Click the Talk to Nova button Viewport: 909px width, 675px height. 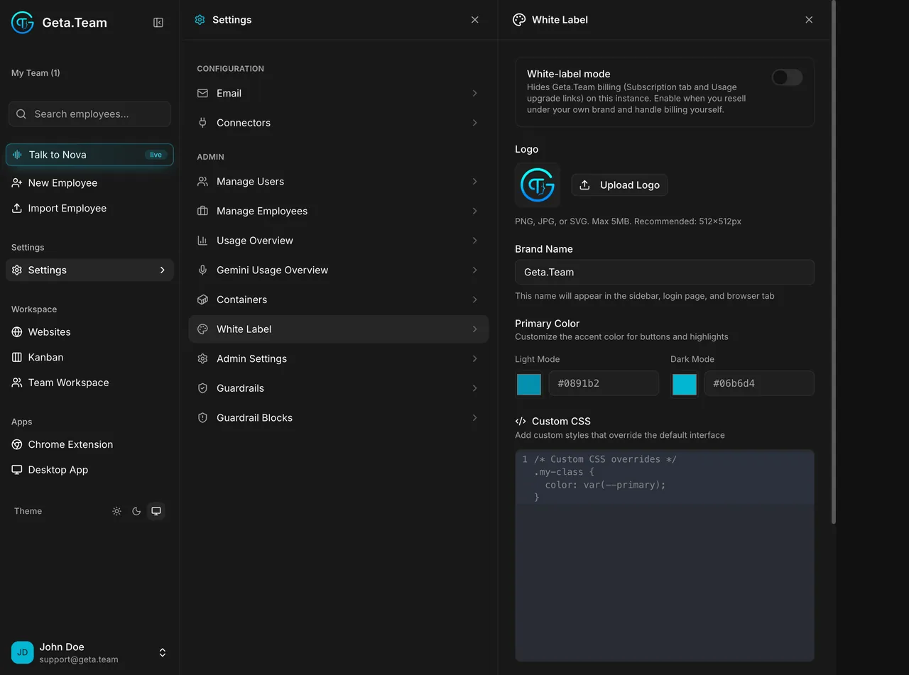[89, 155]
